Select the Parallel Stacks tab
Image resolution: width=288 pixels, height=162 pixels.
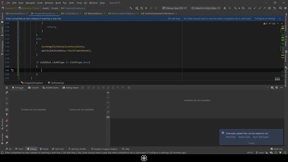50,88
